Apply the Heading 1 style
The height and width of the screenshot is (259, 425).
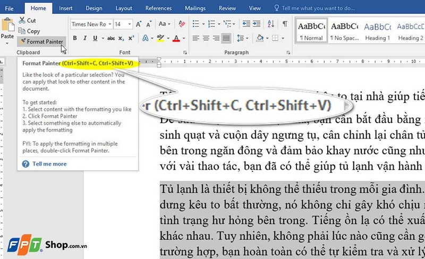click(378, 31)
